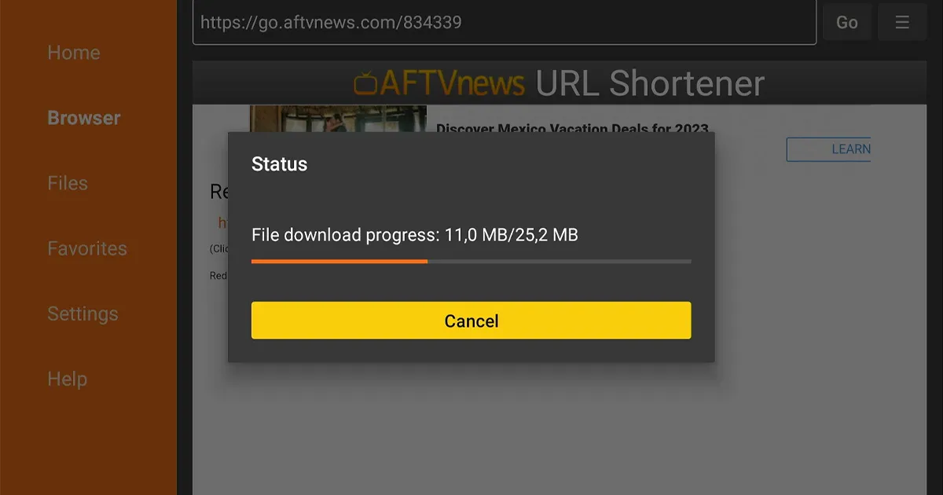This screenshot has width=943, height=495.
Task: Select the URL address field
Action: pyautogui.click(x=505, y=22)
